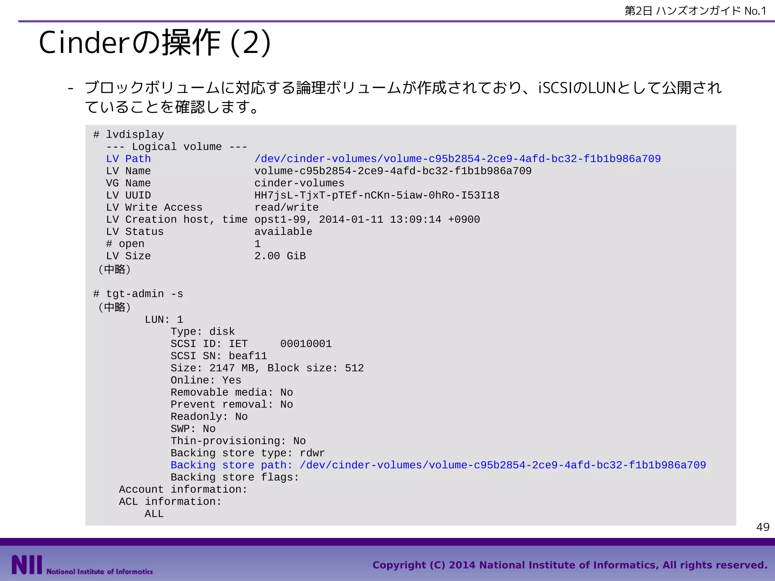This screenshot has height=581, width=775.
Task: Click the LV Status value 'available'
Action: 283,231
